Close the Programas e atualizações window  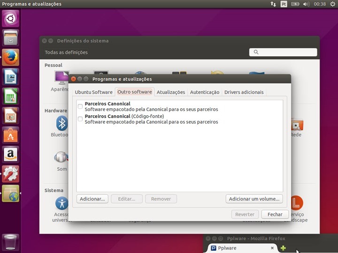(x=73, y=79)
